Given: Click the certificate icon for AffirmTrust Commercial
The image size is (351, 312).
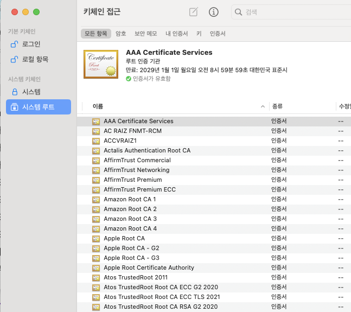Looking at the screenshot, I should (x=96, y=161).
